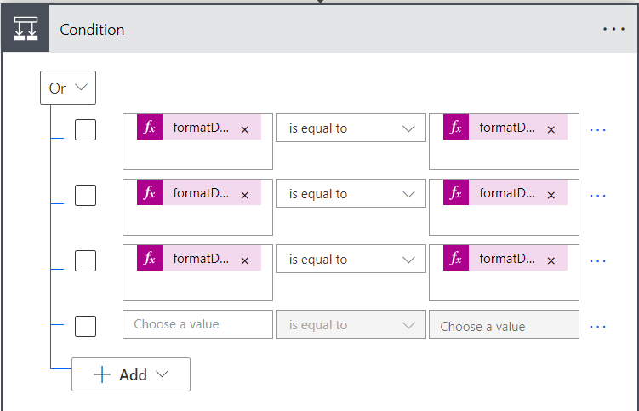Image resolution: width=639 pixels, height=411 pixels.
Task: Open third condition row ellipsis menu
Action: (598, 261)
